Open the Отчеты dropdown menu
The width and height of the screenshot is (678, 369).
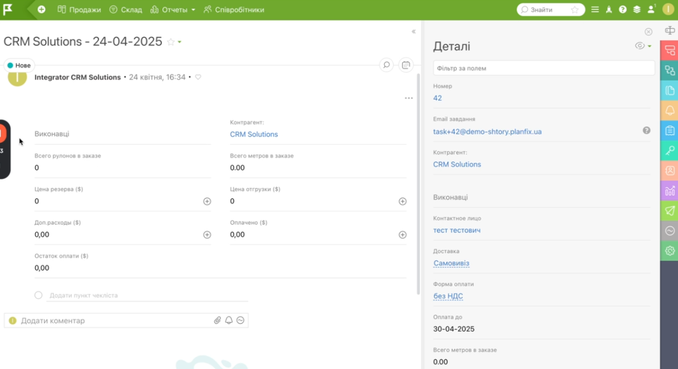[173, 10]
